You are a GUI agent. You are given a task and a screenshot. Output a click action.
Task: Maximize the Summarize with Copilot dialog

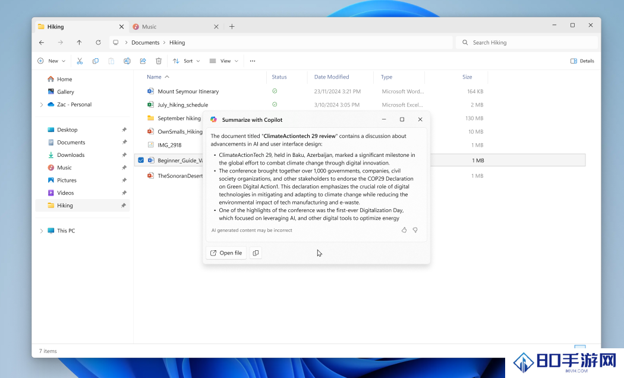click(402, 119)
